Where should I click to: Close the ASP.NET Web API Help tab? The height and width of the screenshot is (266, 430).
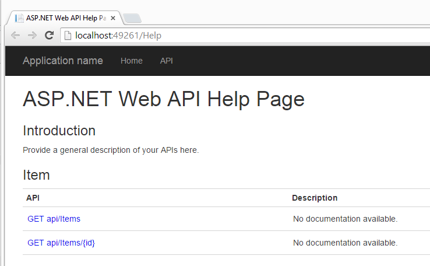(x=112, y=18)
